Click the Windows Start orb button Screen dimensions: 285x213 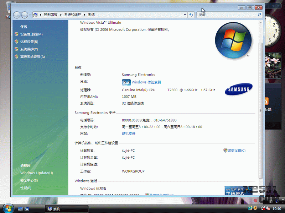(x=7, y=208)
